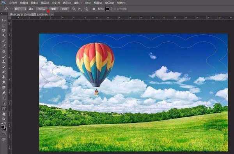
Task: Select the Horizontal Type tool
Action: pos(4,98)
